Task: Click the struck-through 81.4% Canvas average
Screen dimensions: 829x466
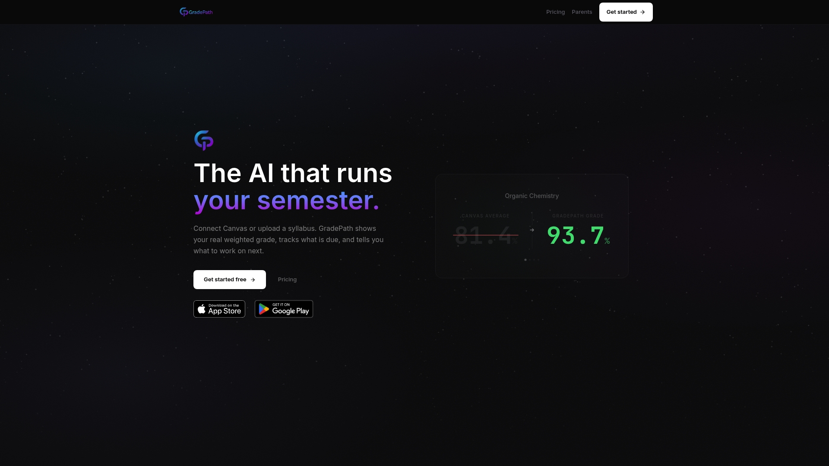Action: [x=486, y=236]
